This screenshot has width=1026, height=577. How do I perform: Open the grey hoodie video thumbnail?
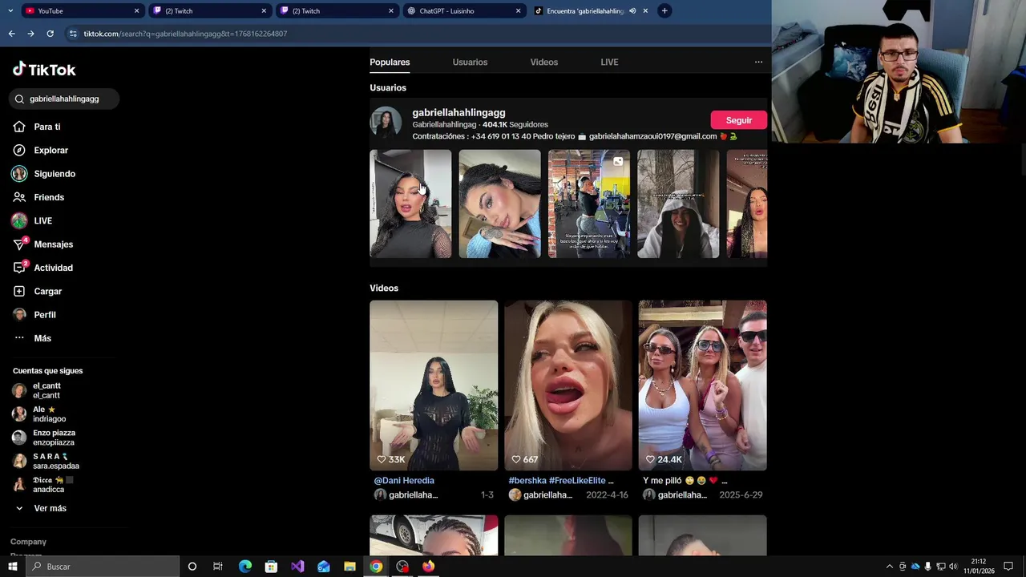[678, 204]
